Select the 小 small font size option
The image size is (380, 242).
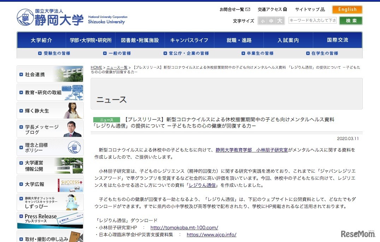point(263,21)
